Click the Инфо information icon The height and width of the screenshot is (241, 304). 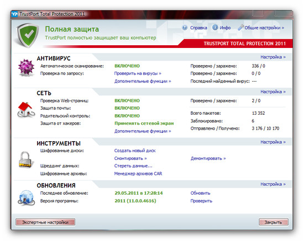[215, 28]
